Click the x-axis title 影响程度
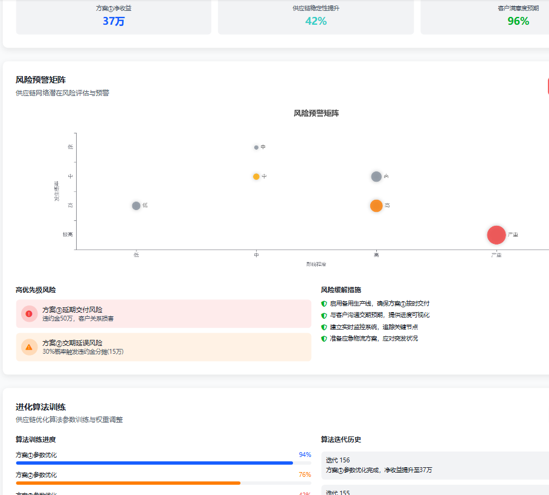Viewport: 549px width, 495px height. click(x=316, y=264)
